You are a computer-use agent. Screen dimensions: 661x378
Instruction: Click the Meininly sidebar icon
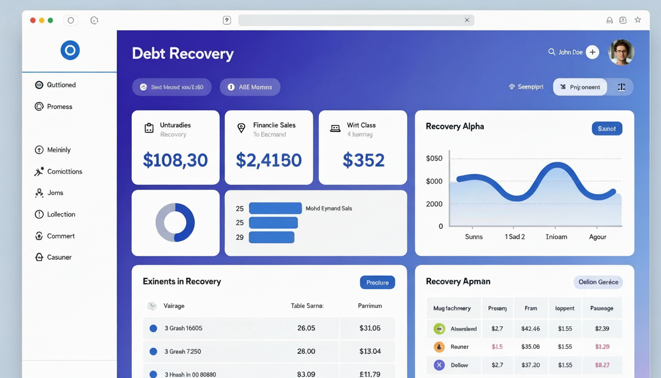click(x=39, y=150)
